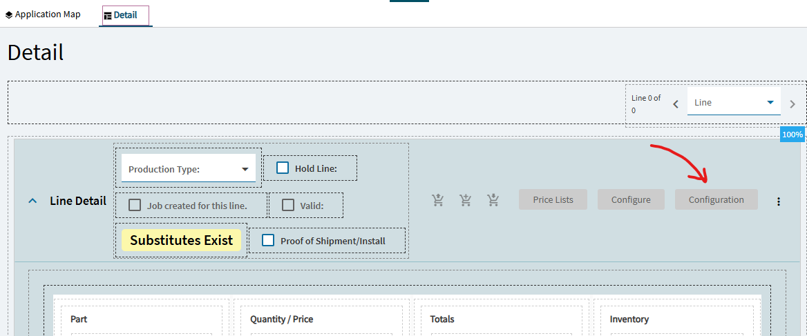The height and width of the screenshot is (336, 807).
Task: Tick the Hold Line checkbox
Action: (x=283, y=168)
